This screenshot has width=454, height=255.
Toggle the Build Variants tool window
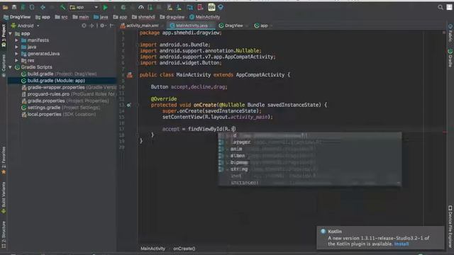click(4, 198)
